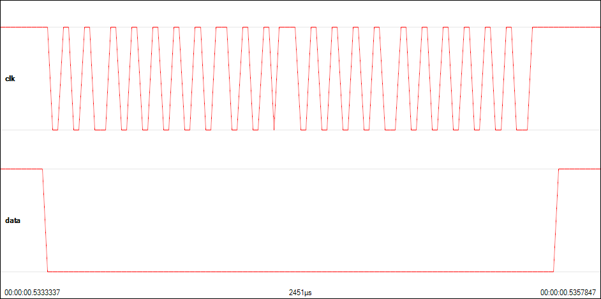
Task: Click the "data" signal label
Action: [x=12, y=220]
